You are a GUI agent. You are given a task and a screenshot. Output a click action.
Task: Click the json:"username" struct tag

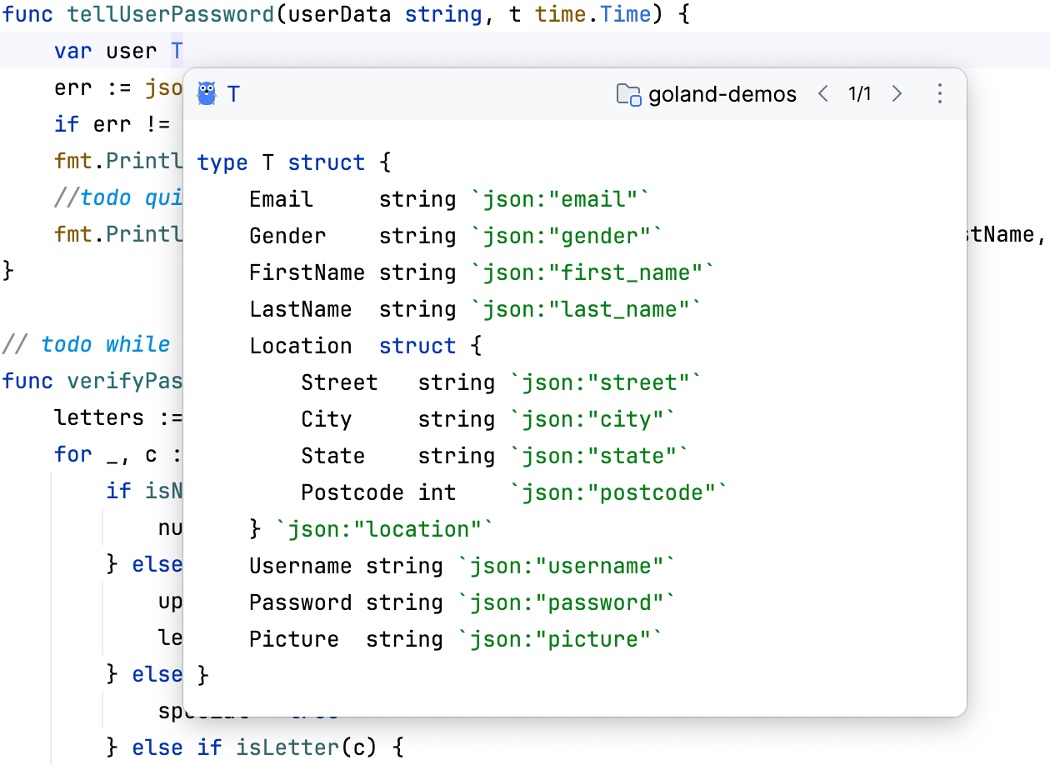point(567,566)
